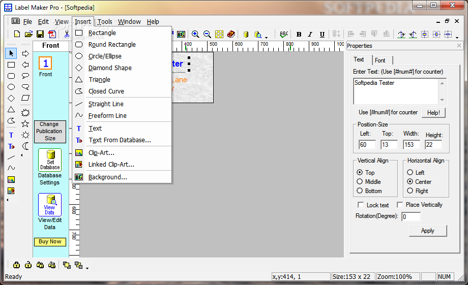Viewport: 468px width, 285px height.
Task: Choose Clip-Art... from Insert menu
Action: click(x=122, y=152)
